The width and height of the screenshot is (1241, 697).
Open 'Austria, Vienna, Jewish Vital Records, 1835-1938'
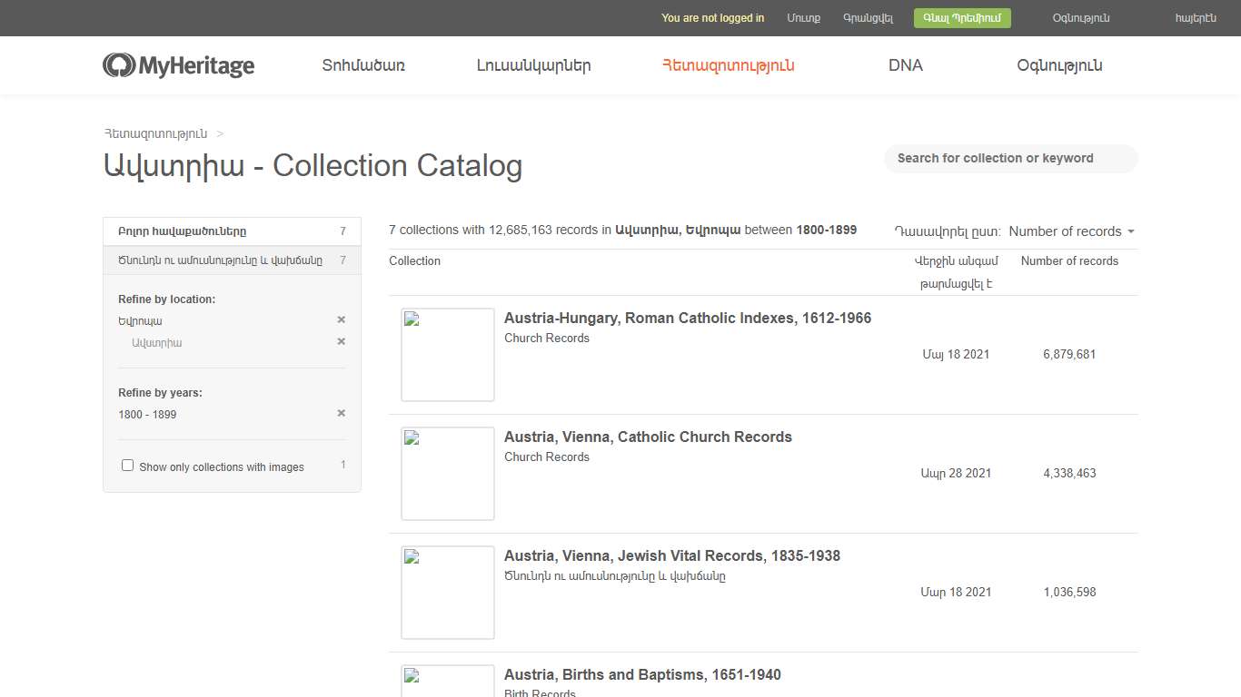coord(672,555)
